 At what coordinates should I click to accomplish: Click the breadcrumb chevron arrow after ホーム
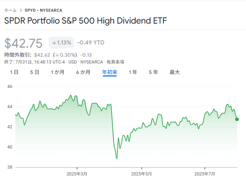tap(21, 10)
